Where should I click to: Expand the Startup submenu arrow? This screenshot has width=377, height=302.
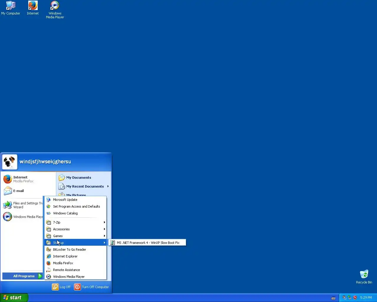tap(104, 243)
